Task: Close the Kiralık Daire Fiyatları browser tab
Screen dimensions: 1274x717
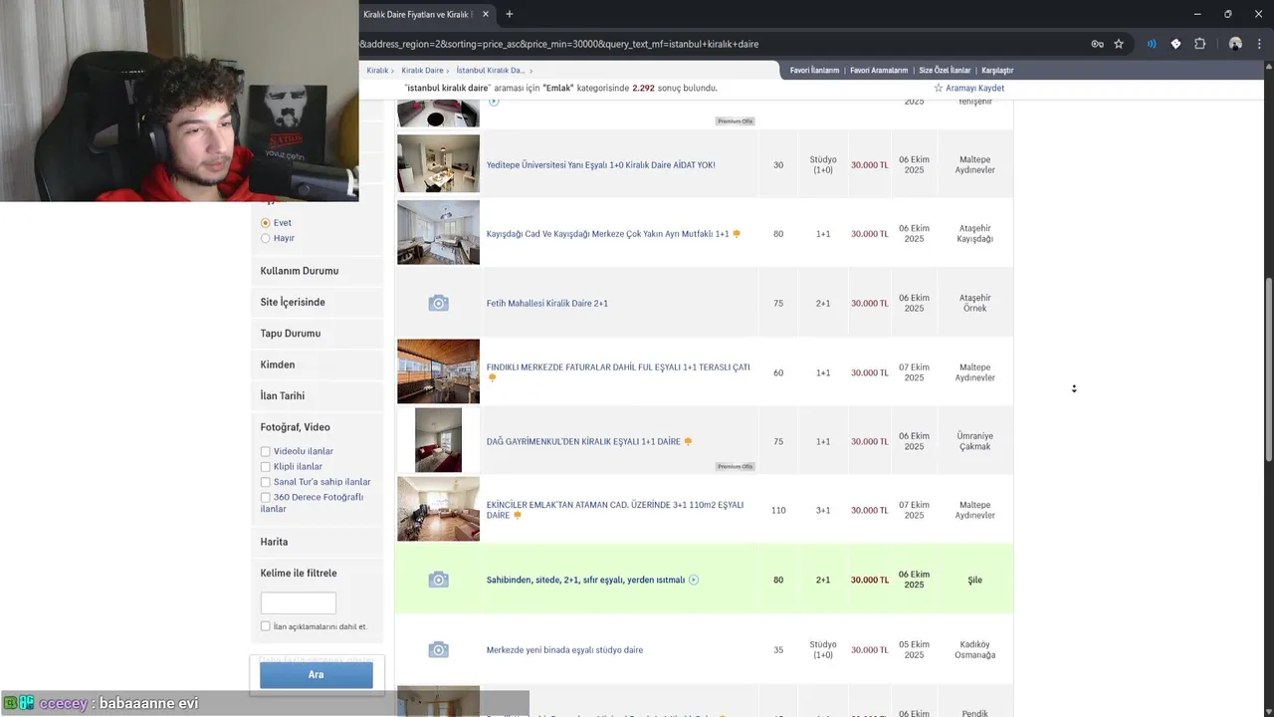Action: pyautogui.click(x=486, y=14)
